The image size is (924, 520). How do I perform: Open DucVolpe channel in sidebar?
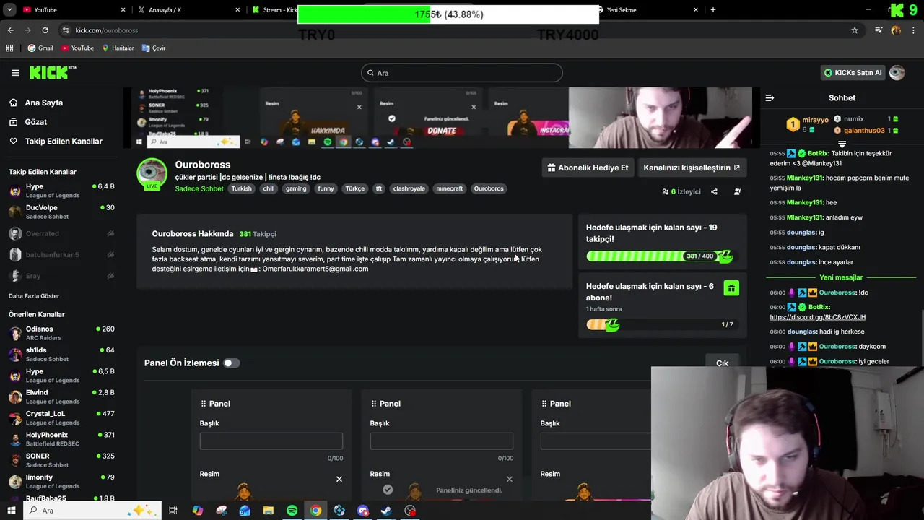pos(61,212)
